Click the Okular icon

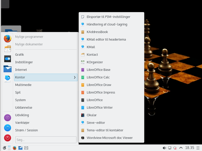[83, 115]
